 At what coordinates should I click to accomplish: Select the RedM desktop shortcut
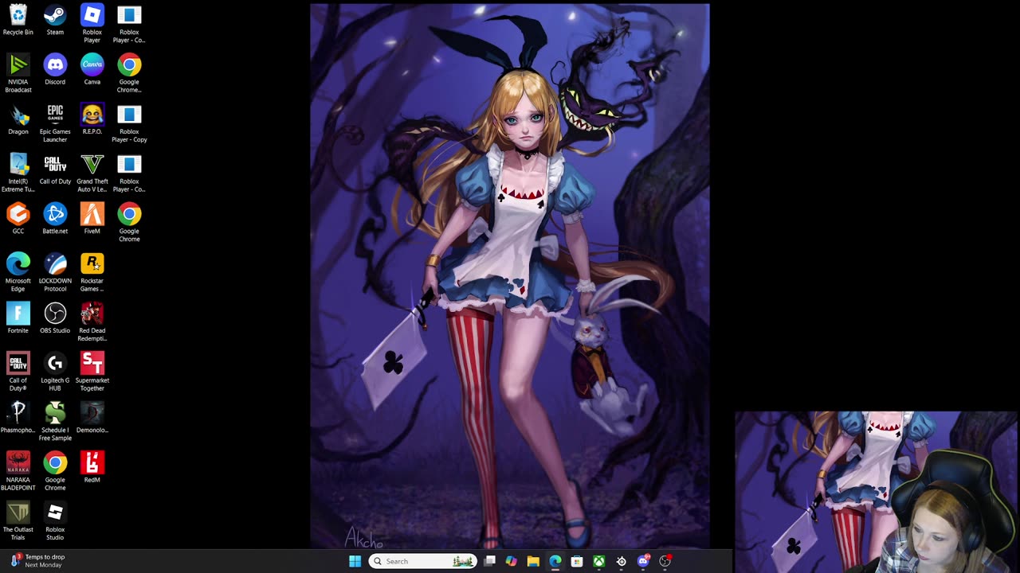92,468
